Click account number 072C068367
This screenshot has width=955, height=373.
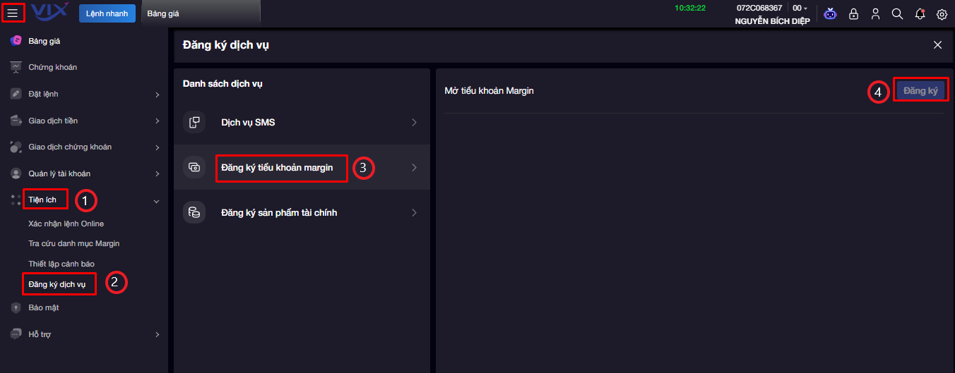(759, 8)
